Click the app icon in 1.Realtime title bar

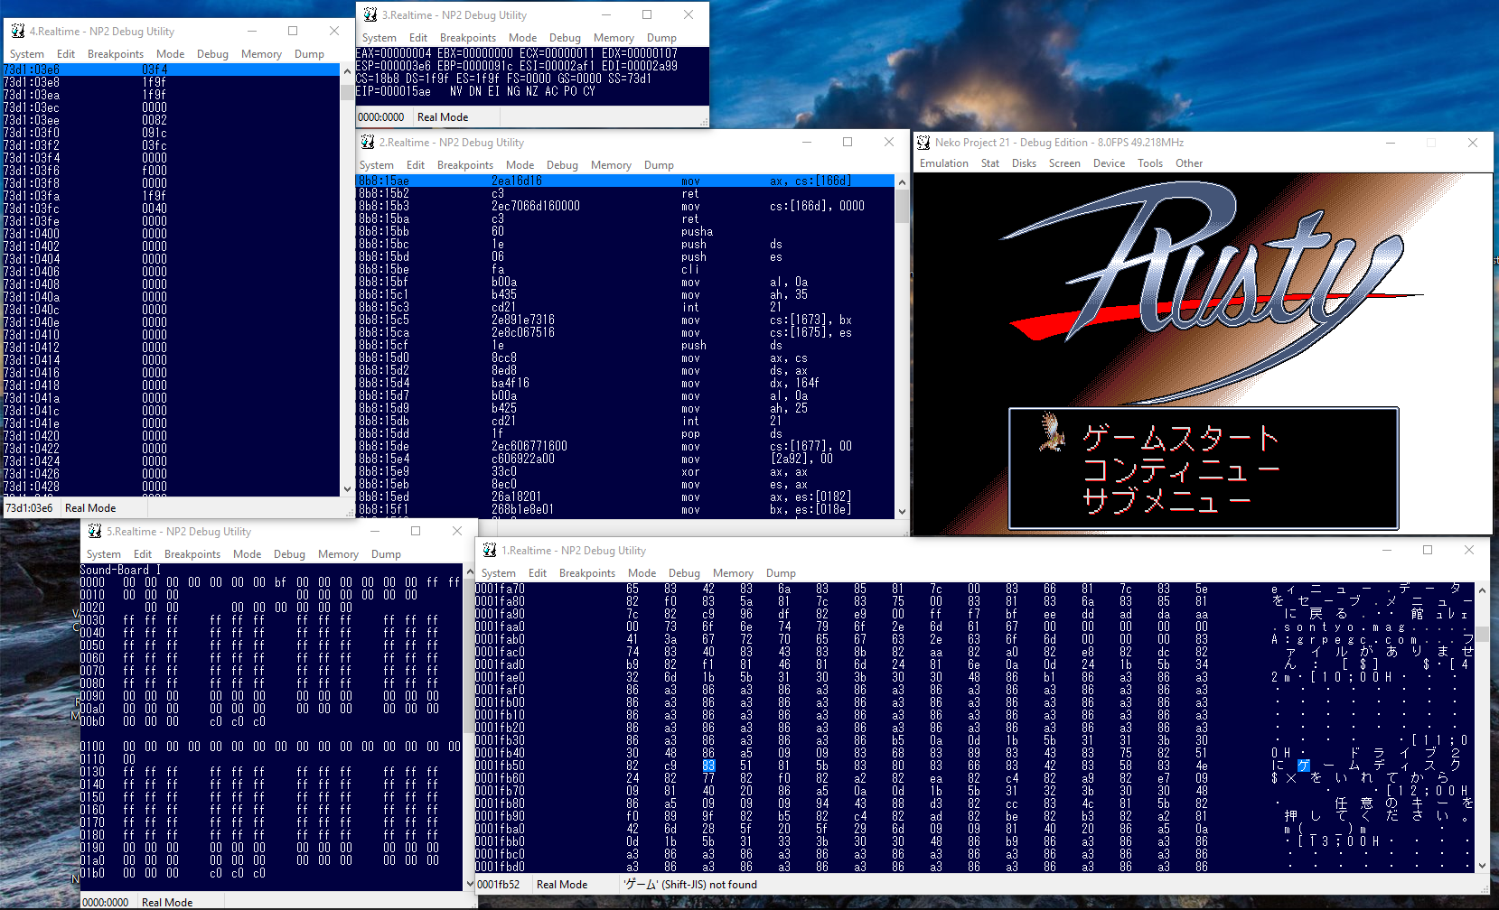click(x=490, y=551)
